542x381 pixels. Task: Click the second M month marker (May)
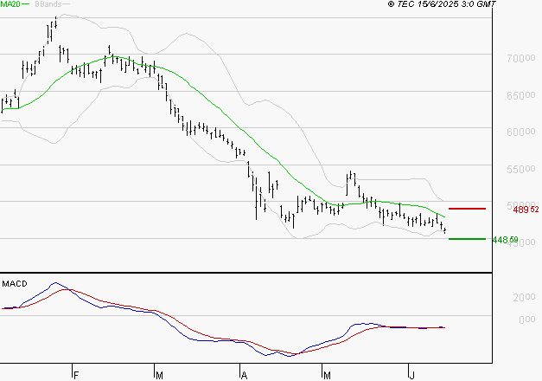(x=327, y=375)
